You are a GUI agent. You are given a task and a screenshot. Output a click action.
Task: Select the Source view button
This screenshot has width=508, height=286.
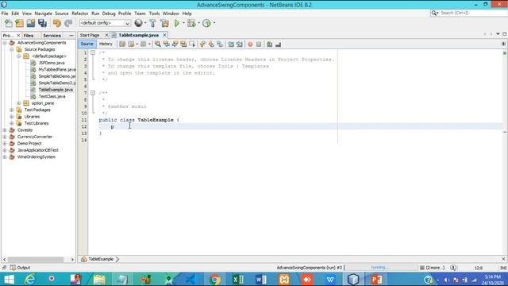(87, 44)
